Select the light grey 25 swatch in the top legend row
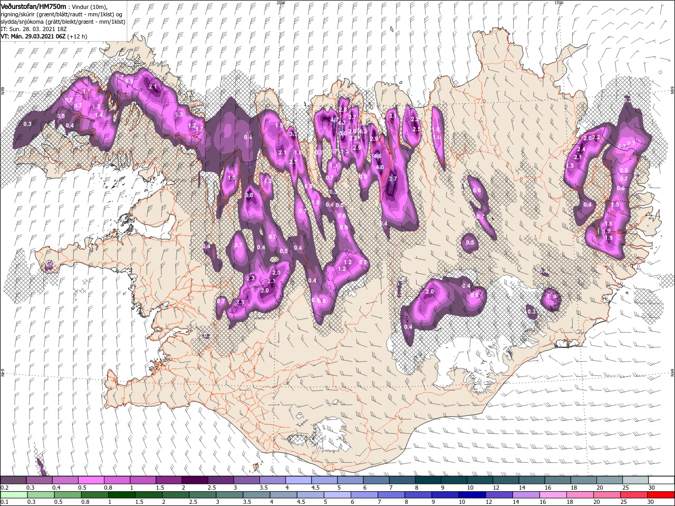Viewport: 675px width, 506px height. click(635, 480)
